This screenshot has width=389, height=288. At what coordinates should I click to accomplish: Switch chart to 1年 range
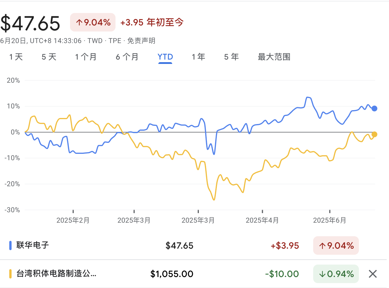pyautogui.click(x=199, y=57)
